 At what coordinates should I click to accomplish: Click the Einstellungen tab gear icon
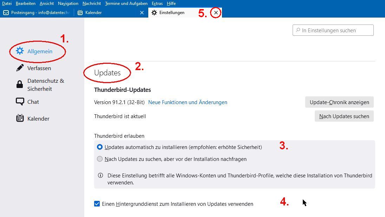pyautogui.click(x=154, y=13)
